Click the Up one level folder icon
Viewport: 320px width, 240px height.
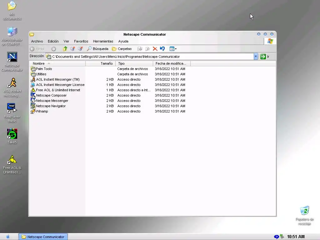pyautogui.click(x=65, y=49)
